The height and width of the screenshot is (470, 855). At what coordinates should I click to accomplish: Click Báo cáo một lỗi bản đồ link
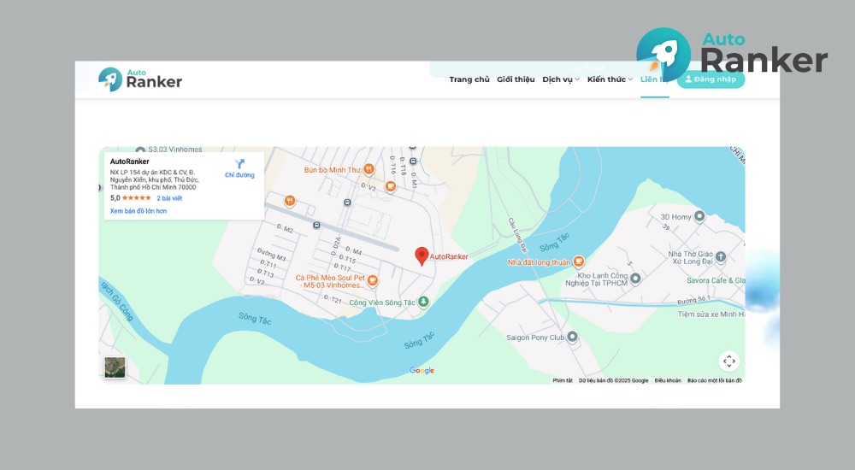pyautogui.click(x=714, y=380)
